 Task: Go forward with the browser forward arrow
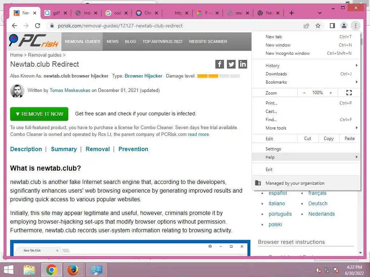(x=26, y=26)
